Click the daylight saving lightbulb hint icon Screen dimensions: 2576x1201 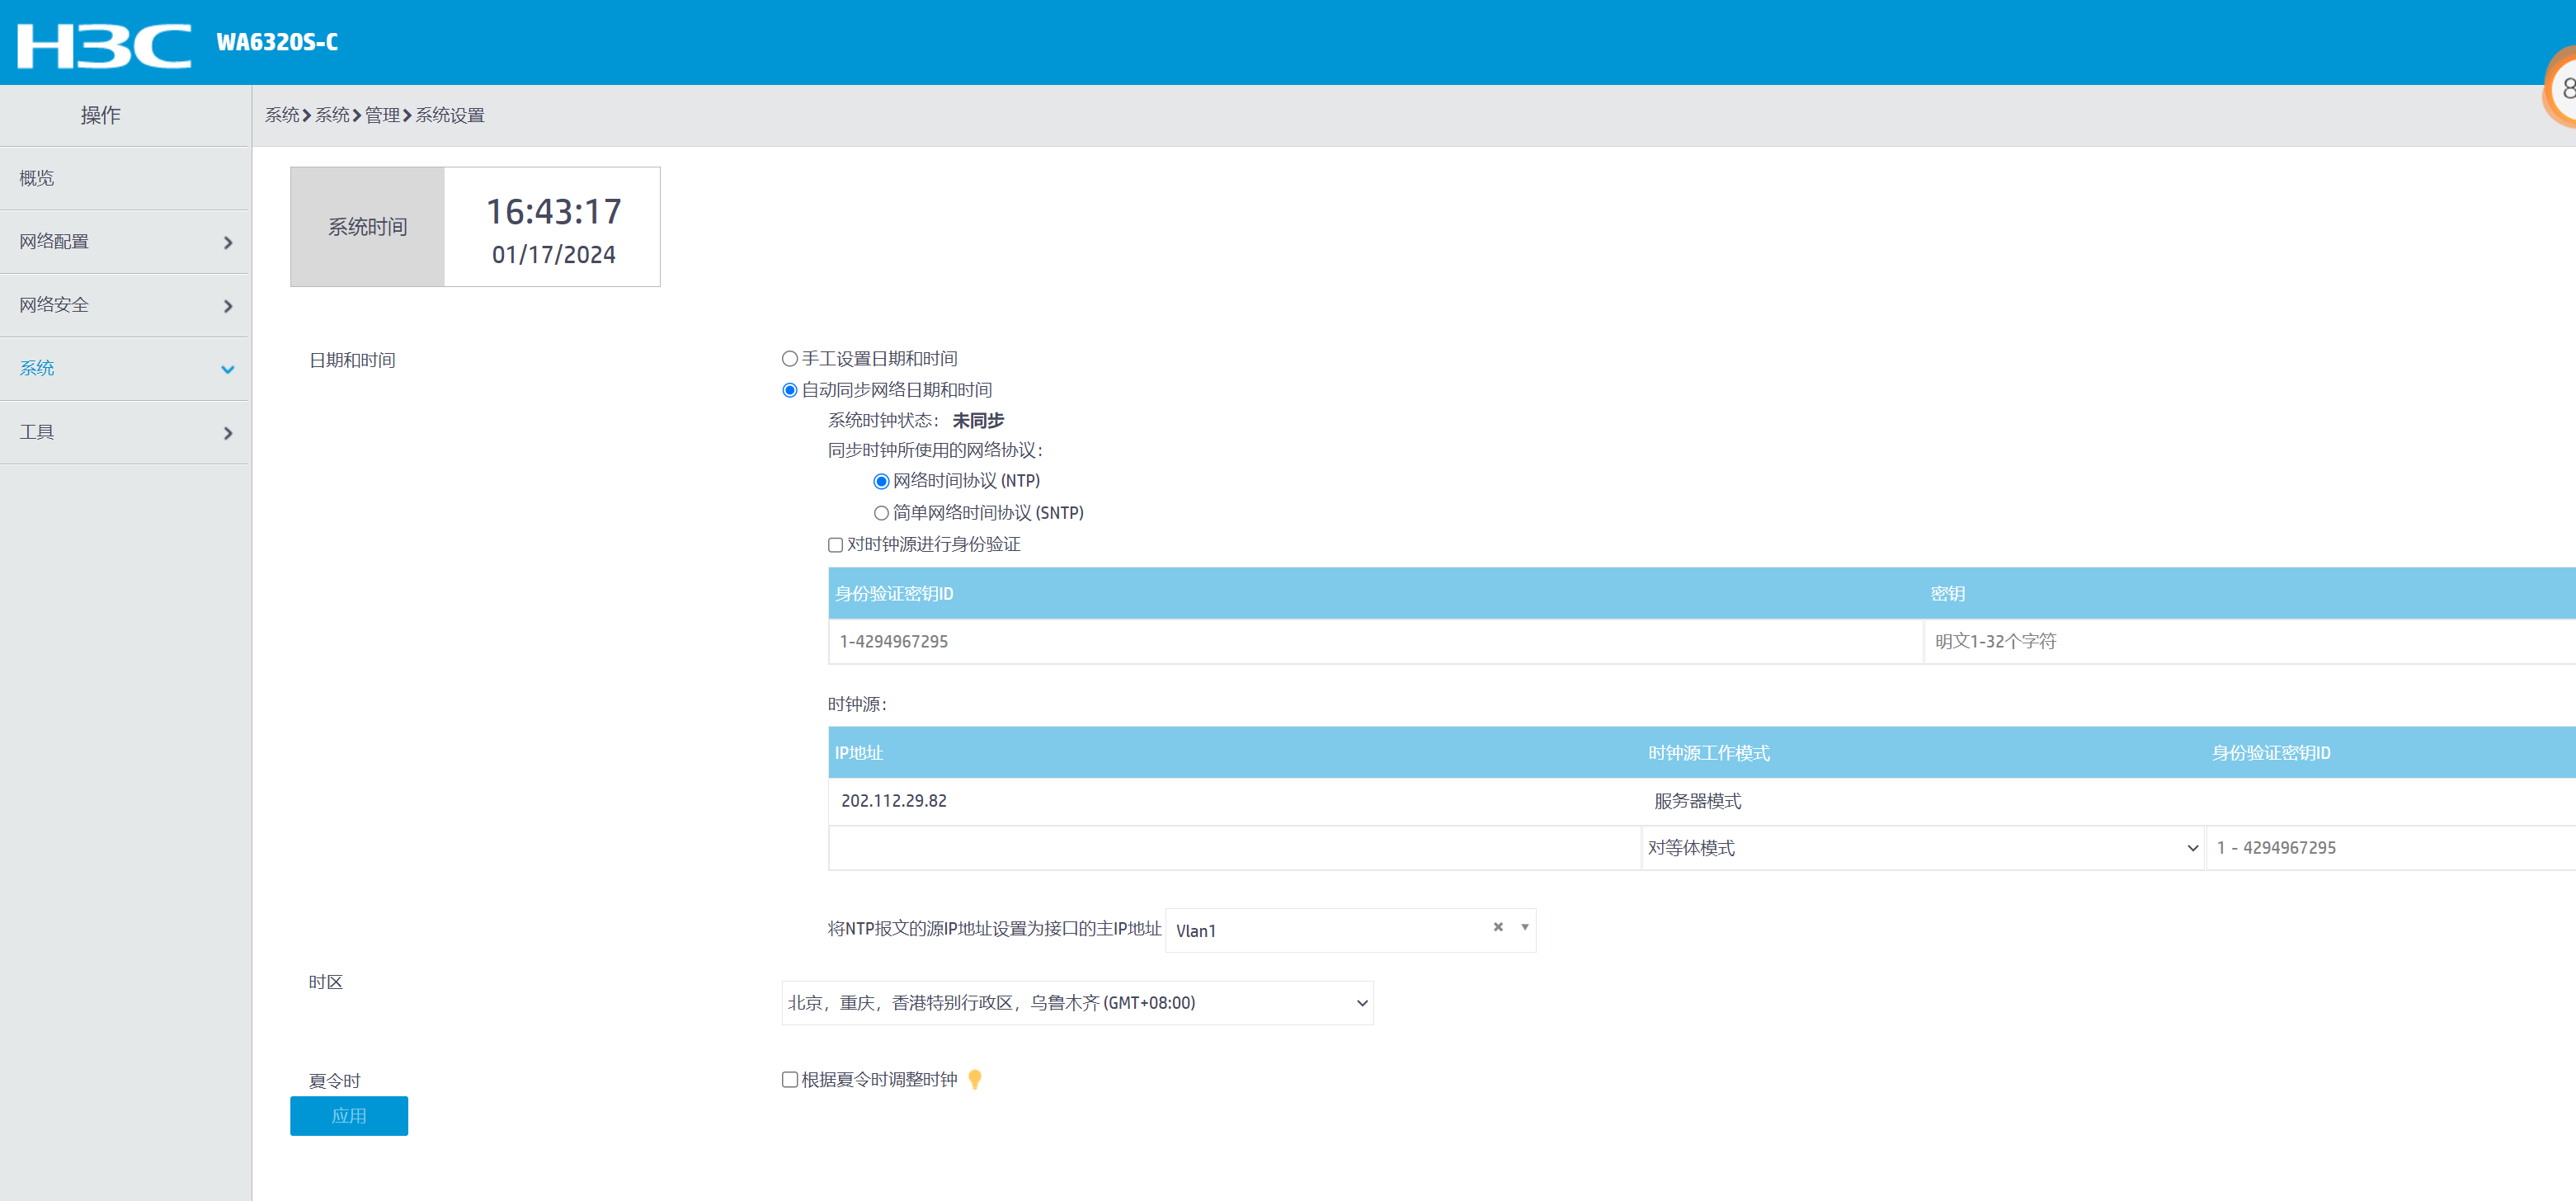point(975,1079)
